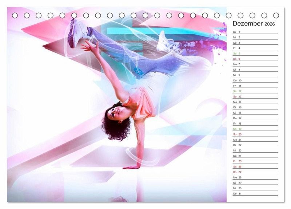Select the 'Mi 30' date row
Viewport: 291px width, 209px height.
point(255,188)
